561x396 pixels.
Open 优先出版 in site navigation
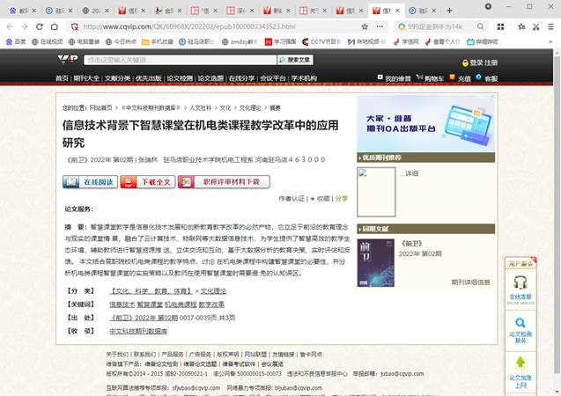click(148, 78)
